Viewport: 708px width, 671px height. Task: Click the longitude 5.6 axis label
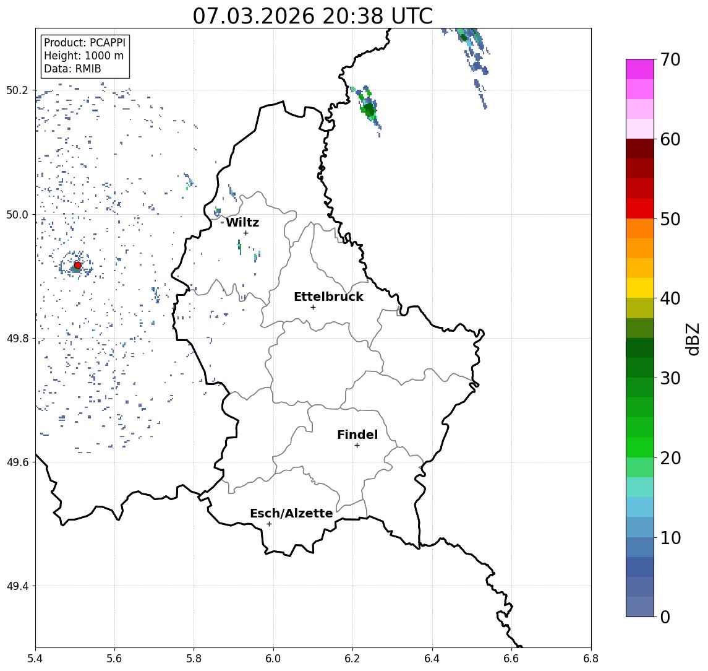pos(114,659)
